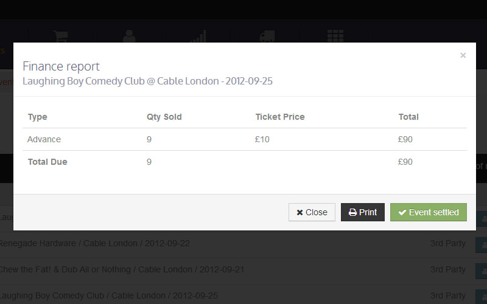Click the Total column header
Screen dimensions: 487x304
pos(408,117)
